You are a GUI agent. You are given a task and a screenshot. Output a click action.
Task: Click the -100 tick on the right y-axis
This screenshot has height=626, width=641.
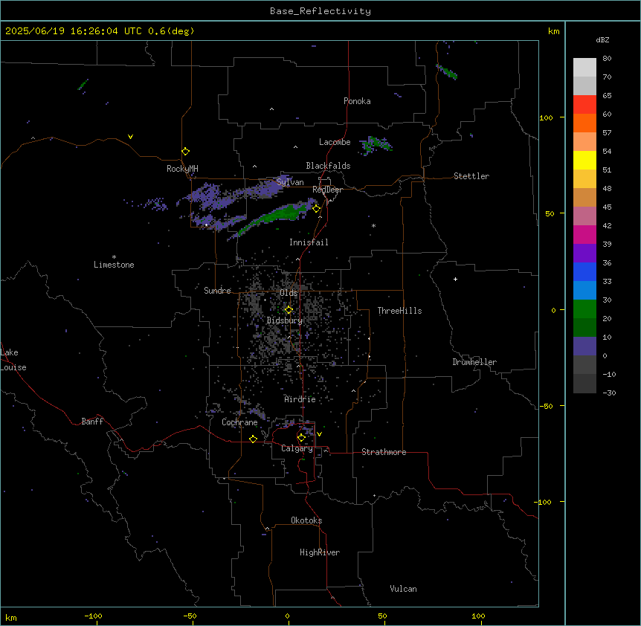click(x=544, y=502)
